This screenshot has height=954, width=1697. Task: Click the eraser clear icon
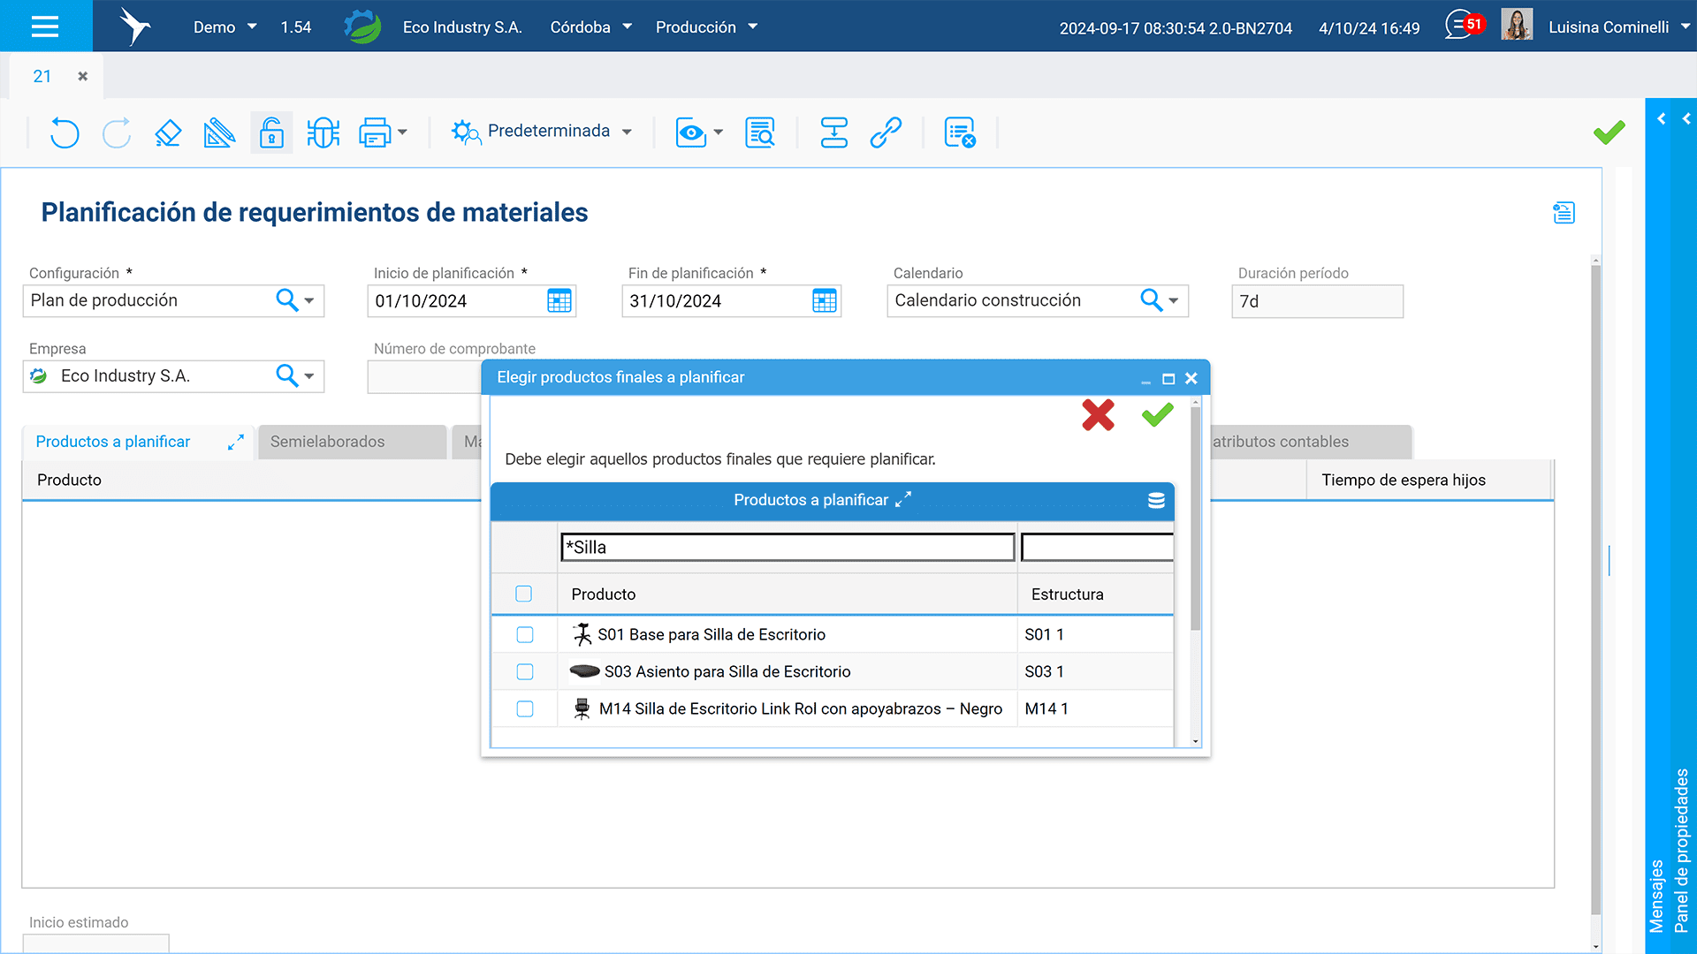pyautogui.click(x=168, y=132)
